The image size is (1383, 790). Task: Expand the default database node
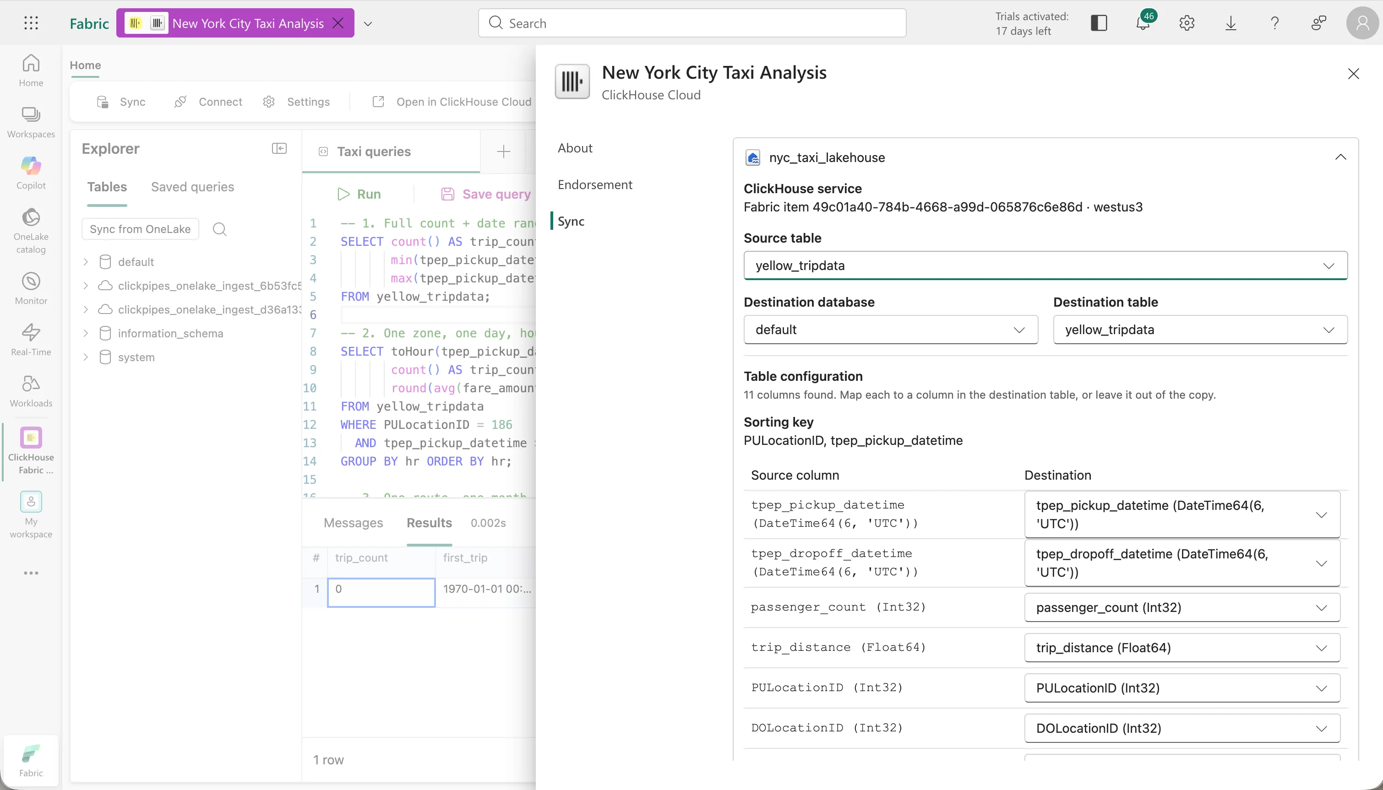point(86,262)
